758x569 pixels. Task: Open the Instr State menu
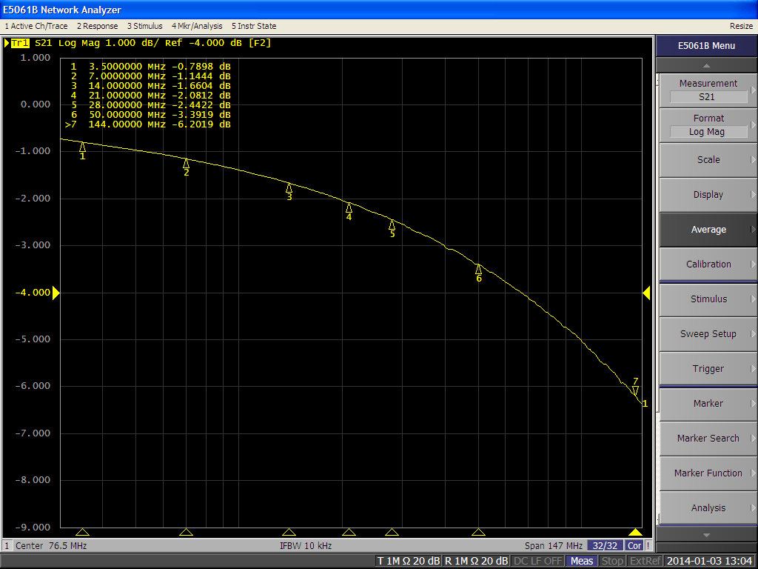254,26
